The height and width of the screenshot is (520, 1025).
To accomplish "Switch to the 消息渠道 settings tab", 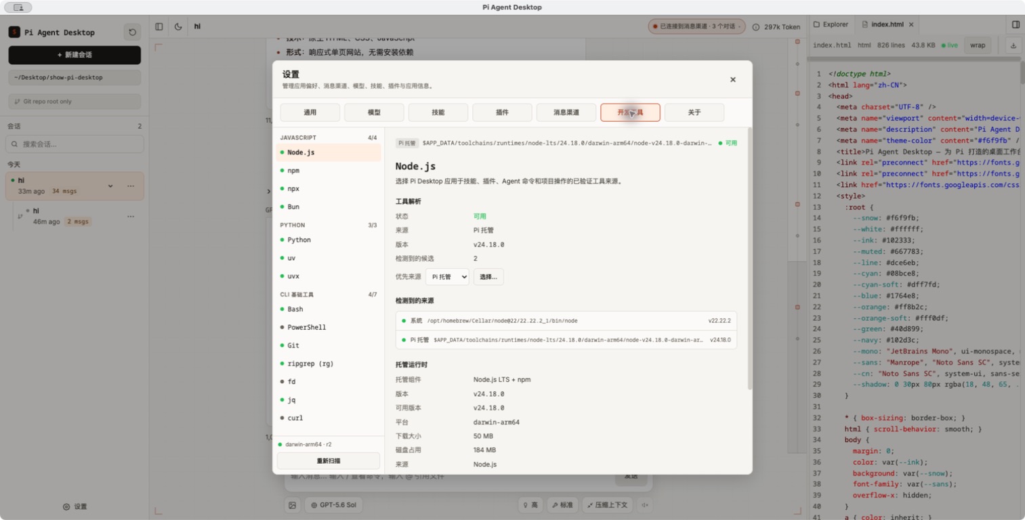I will (x=566, y=112).
